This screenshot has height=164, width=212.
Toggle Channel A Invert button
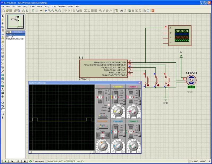tap(124, 101)
